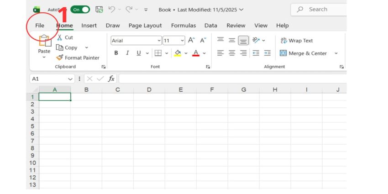Click the Top Align icon
The width and height of the screenshot is (388, 194).
click(220, 40)
